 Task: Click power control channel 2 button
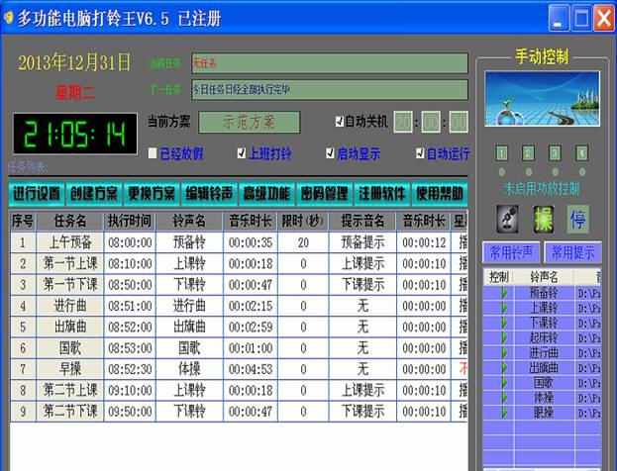click(528, 153)
